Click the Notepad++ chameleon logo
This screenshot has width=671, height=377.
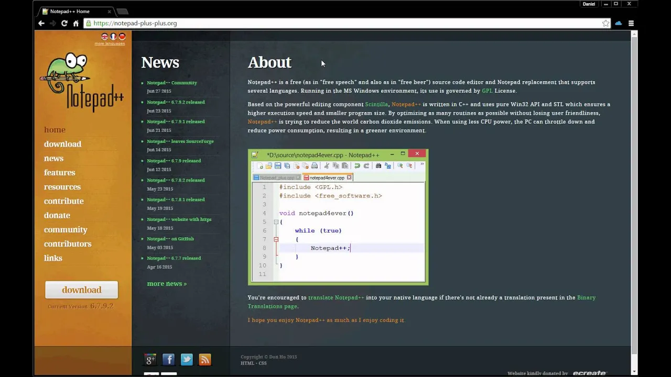82,82
